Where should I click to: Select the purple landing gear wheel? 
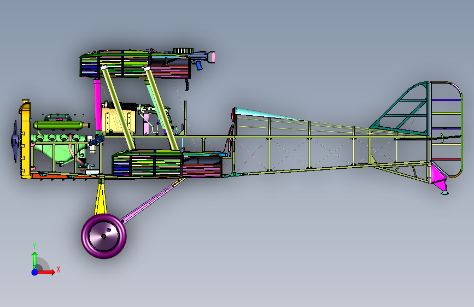point(104,237)
